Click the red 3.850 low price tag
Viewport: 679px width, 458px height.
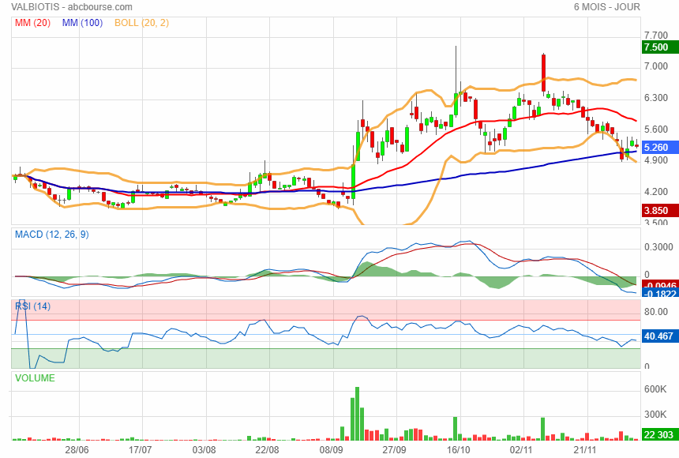click(660, 211)
